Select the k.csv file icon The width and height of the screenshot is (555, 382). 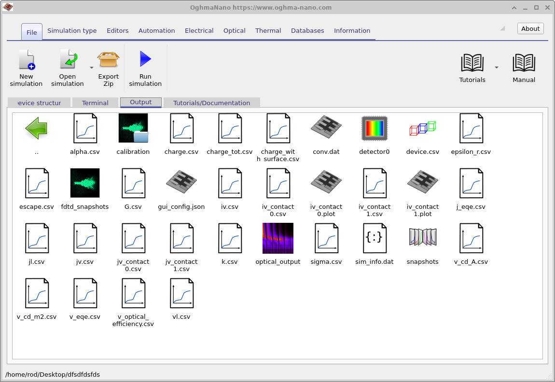coord(230,238)
